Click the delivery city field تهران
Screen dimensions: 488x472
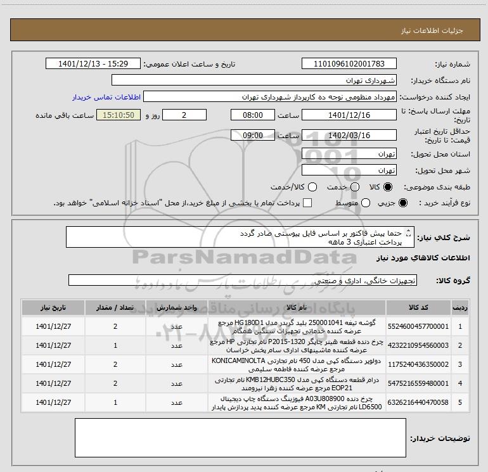point(349,170)
